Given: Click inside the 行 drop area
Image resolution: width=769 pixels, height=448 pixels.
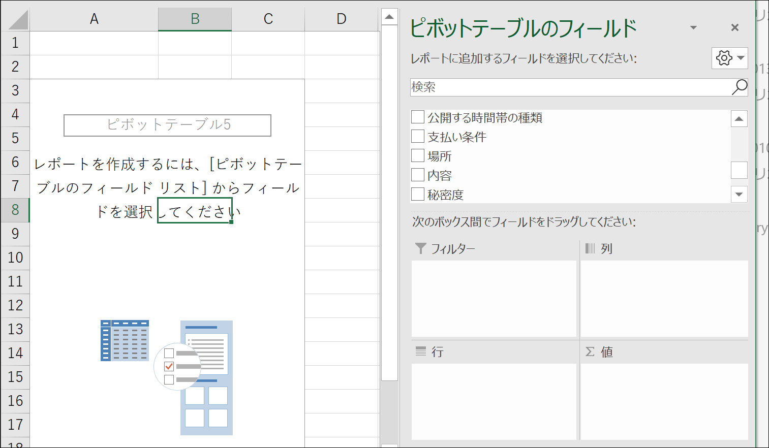Looking at the screenshot, I should [x=494, y=401].
